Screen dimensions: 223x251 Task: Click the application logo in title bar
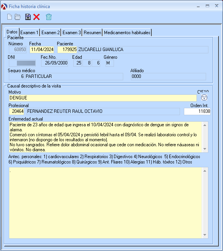[x=4, y=7]
